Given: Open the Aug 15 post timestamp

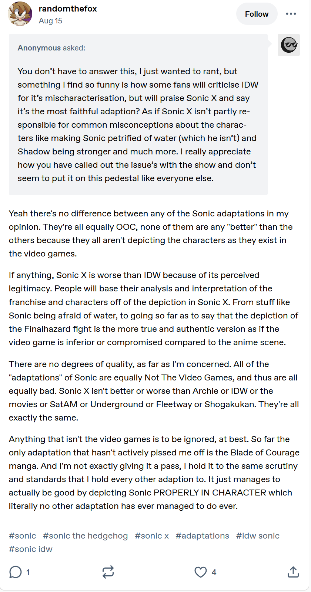Looking at the screenshot, I should pyautogui.click(x=50, y=21).
